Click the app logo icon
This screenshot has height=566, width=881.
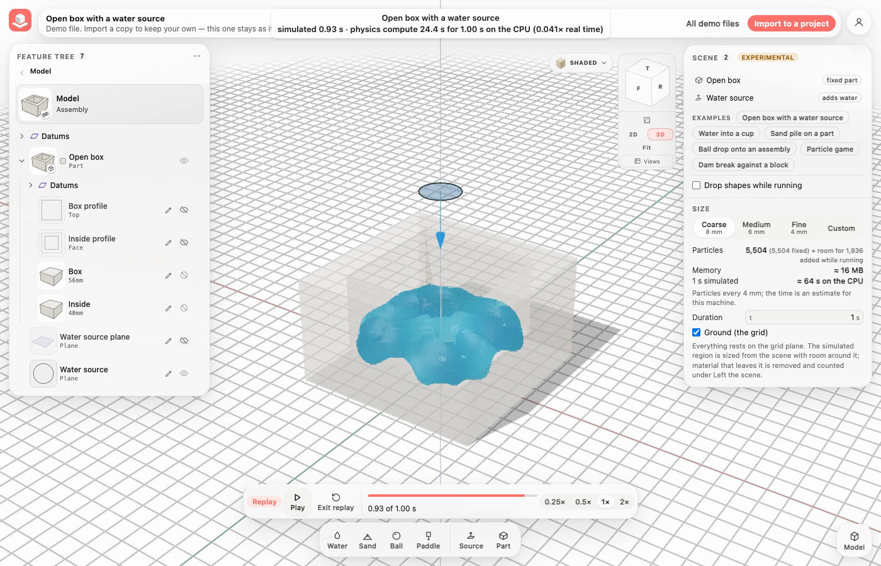[x=20, y=21]
